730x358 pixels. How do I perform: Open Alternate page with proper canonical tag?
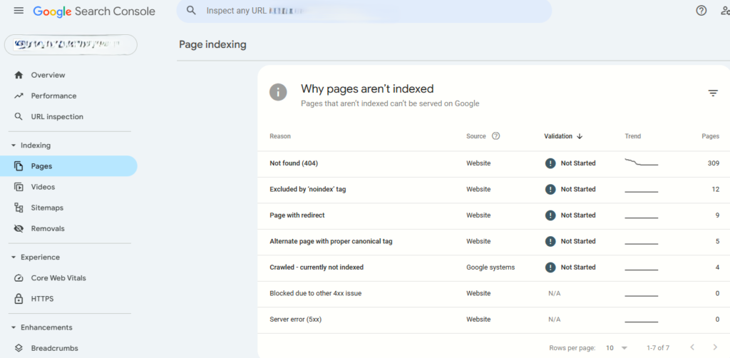click(493, 242)
